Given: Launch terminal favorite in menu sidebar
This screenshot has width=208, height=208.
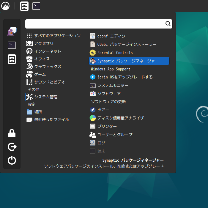Looking at the screenshot, I should (12, 45).
